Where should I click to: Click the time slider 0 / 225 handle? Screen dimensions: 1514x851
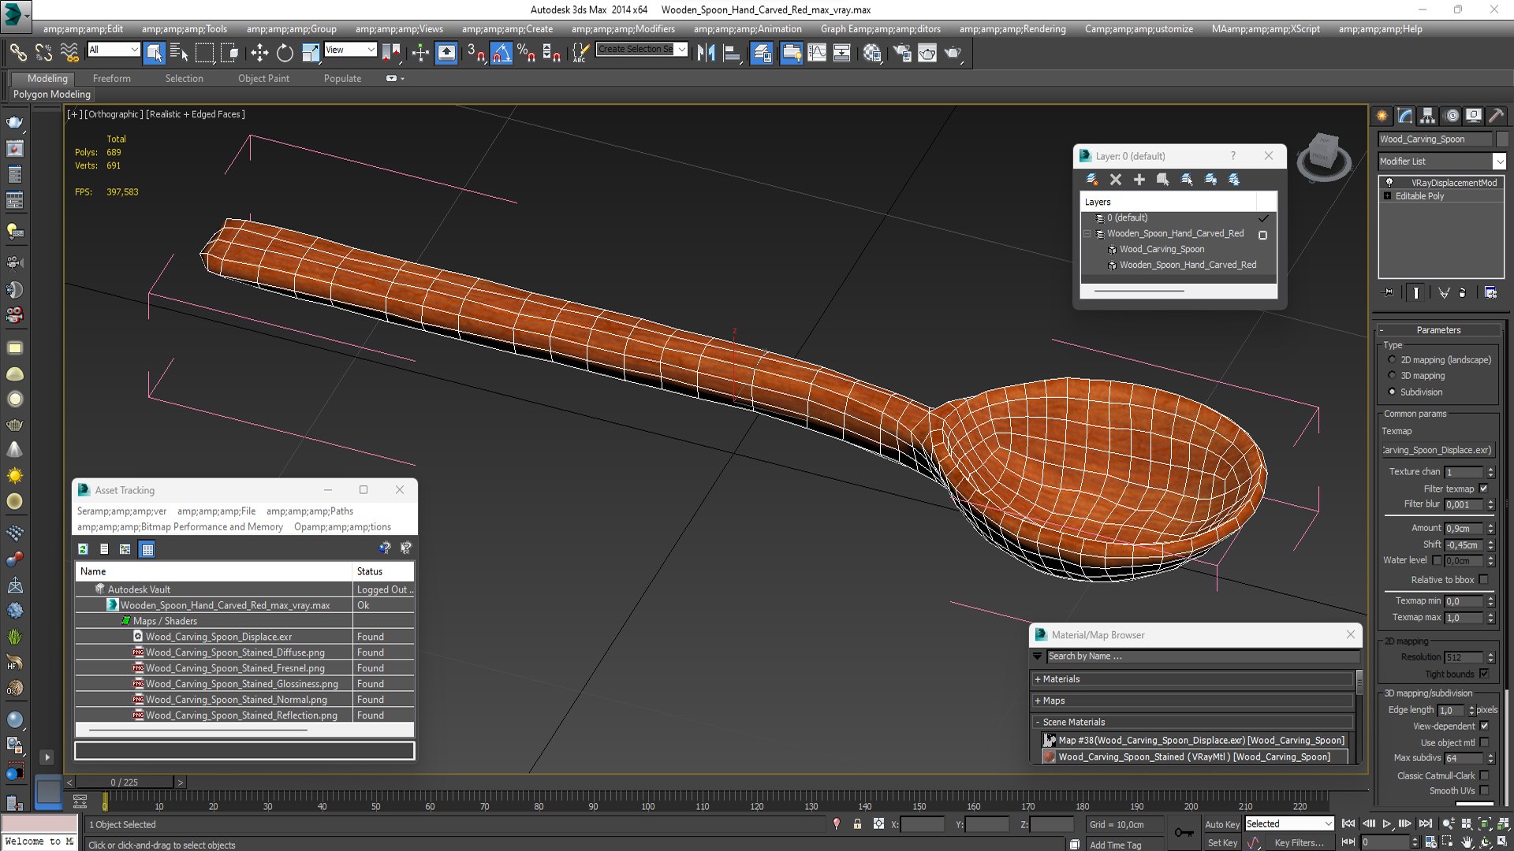pos(125,782)
